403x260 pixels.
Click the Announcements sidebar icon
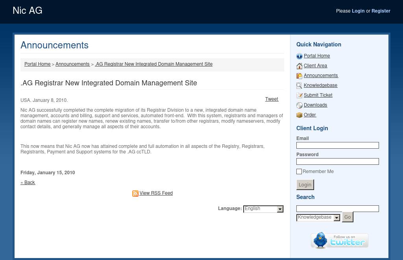tap(299, 76)
